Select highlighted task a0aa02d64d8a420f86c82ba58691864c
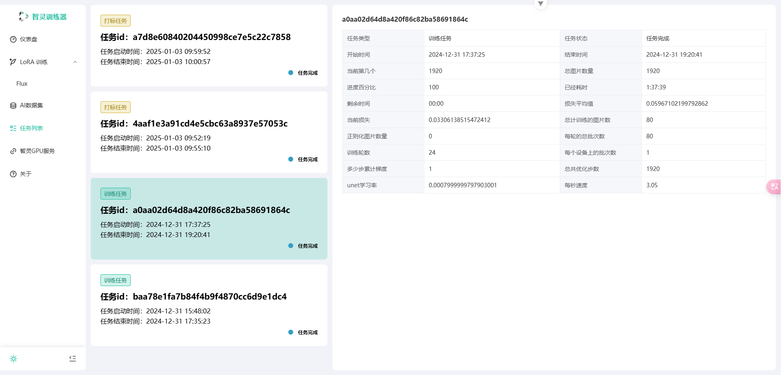Screen dimensions: 784x375 click(x=209, y=219)
